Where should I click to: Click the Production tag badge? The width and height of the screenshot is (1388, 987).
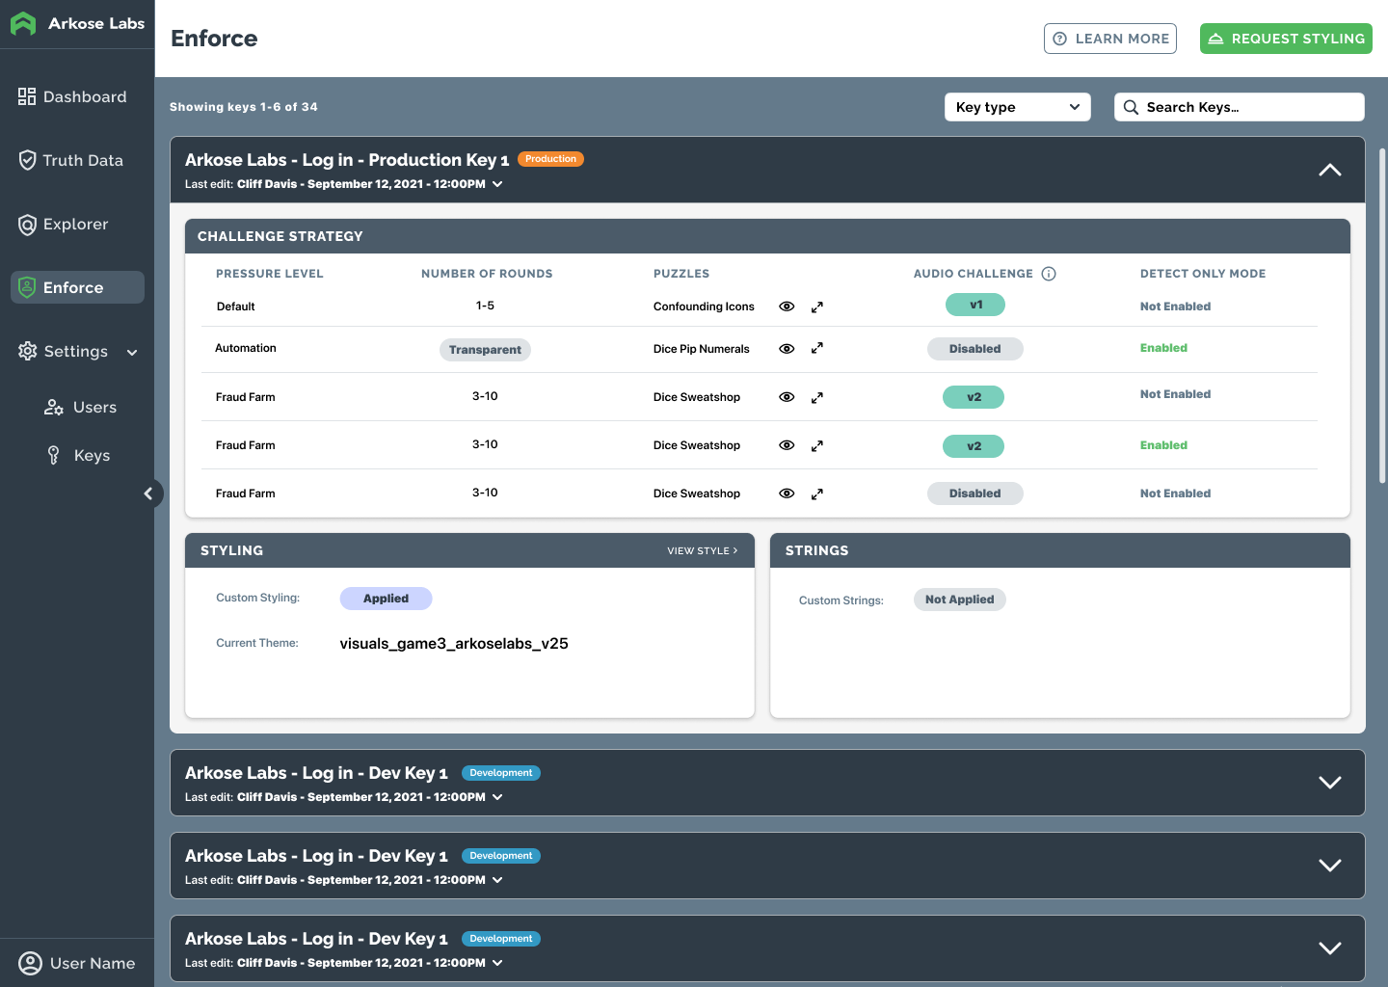pos(551,159)
